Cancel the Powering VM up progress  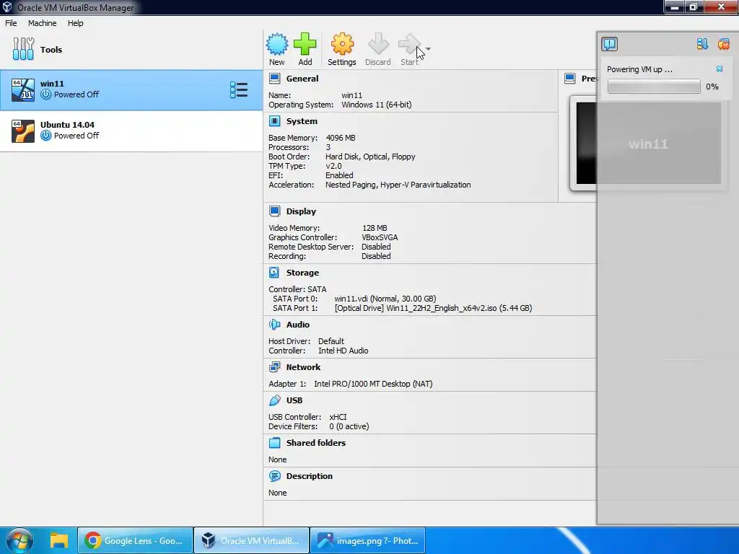[x=720, y=69]
